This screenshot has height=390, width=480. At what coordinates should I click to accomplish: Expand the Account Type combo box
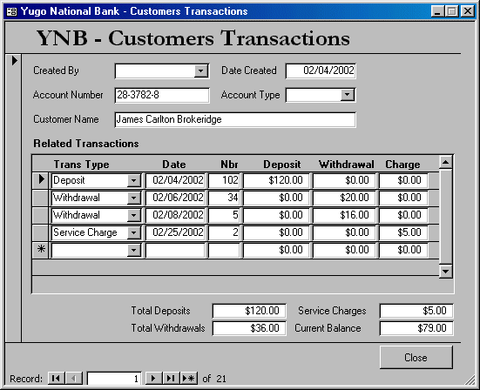tap(347, 95)
